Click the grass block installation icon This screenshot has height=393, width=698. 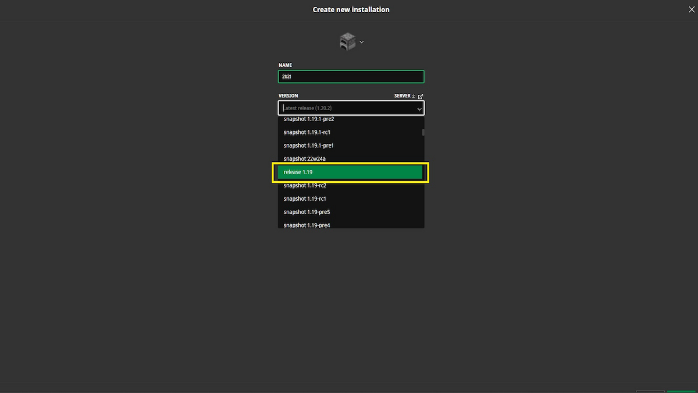click(x=347, y=41)
